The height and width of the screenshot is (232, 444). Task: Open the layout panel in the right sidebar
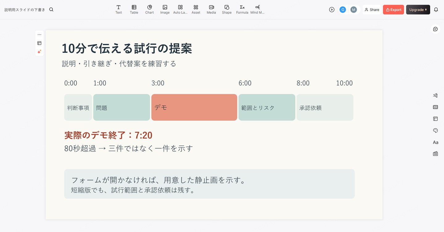point(435,119)
